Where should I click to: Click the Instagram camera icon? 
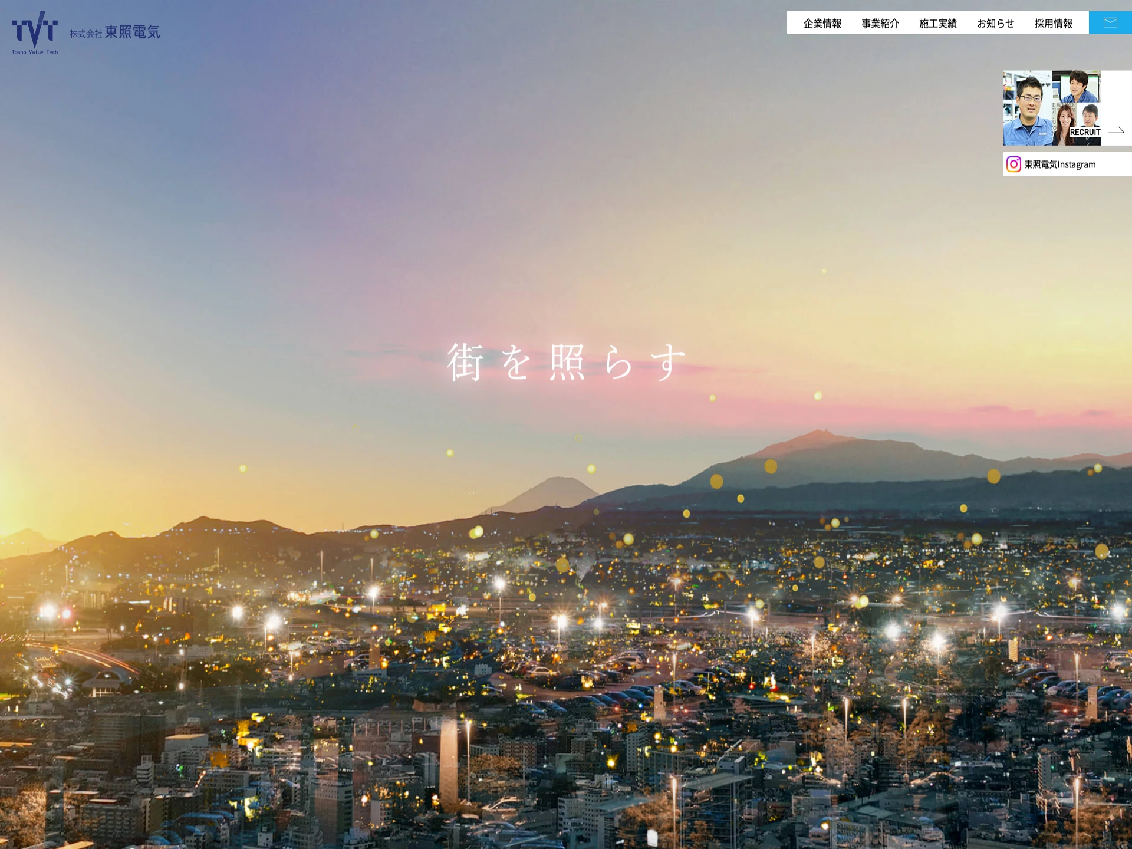[1013, 164]
